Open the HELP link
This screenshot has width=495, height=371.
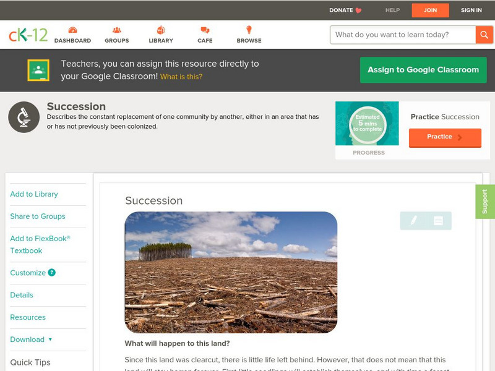[392, 11]
